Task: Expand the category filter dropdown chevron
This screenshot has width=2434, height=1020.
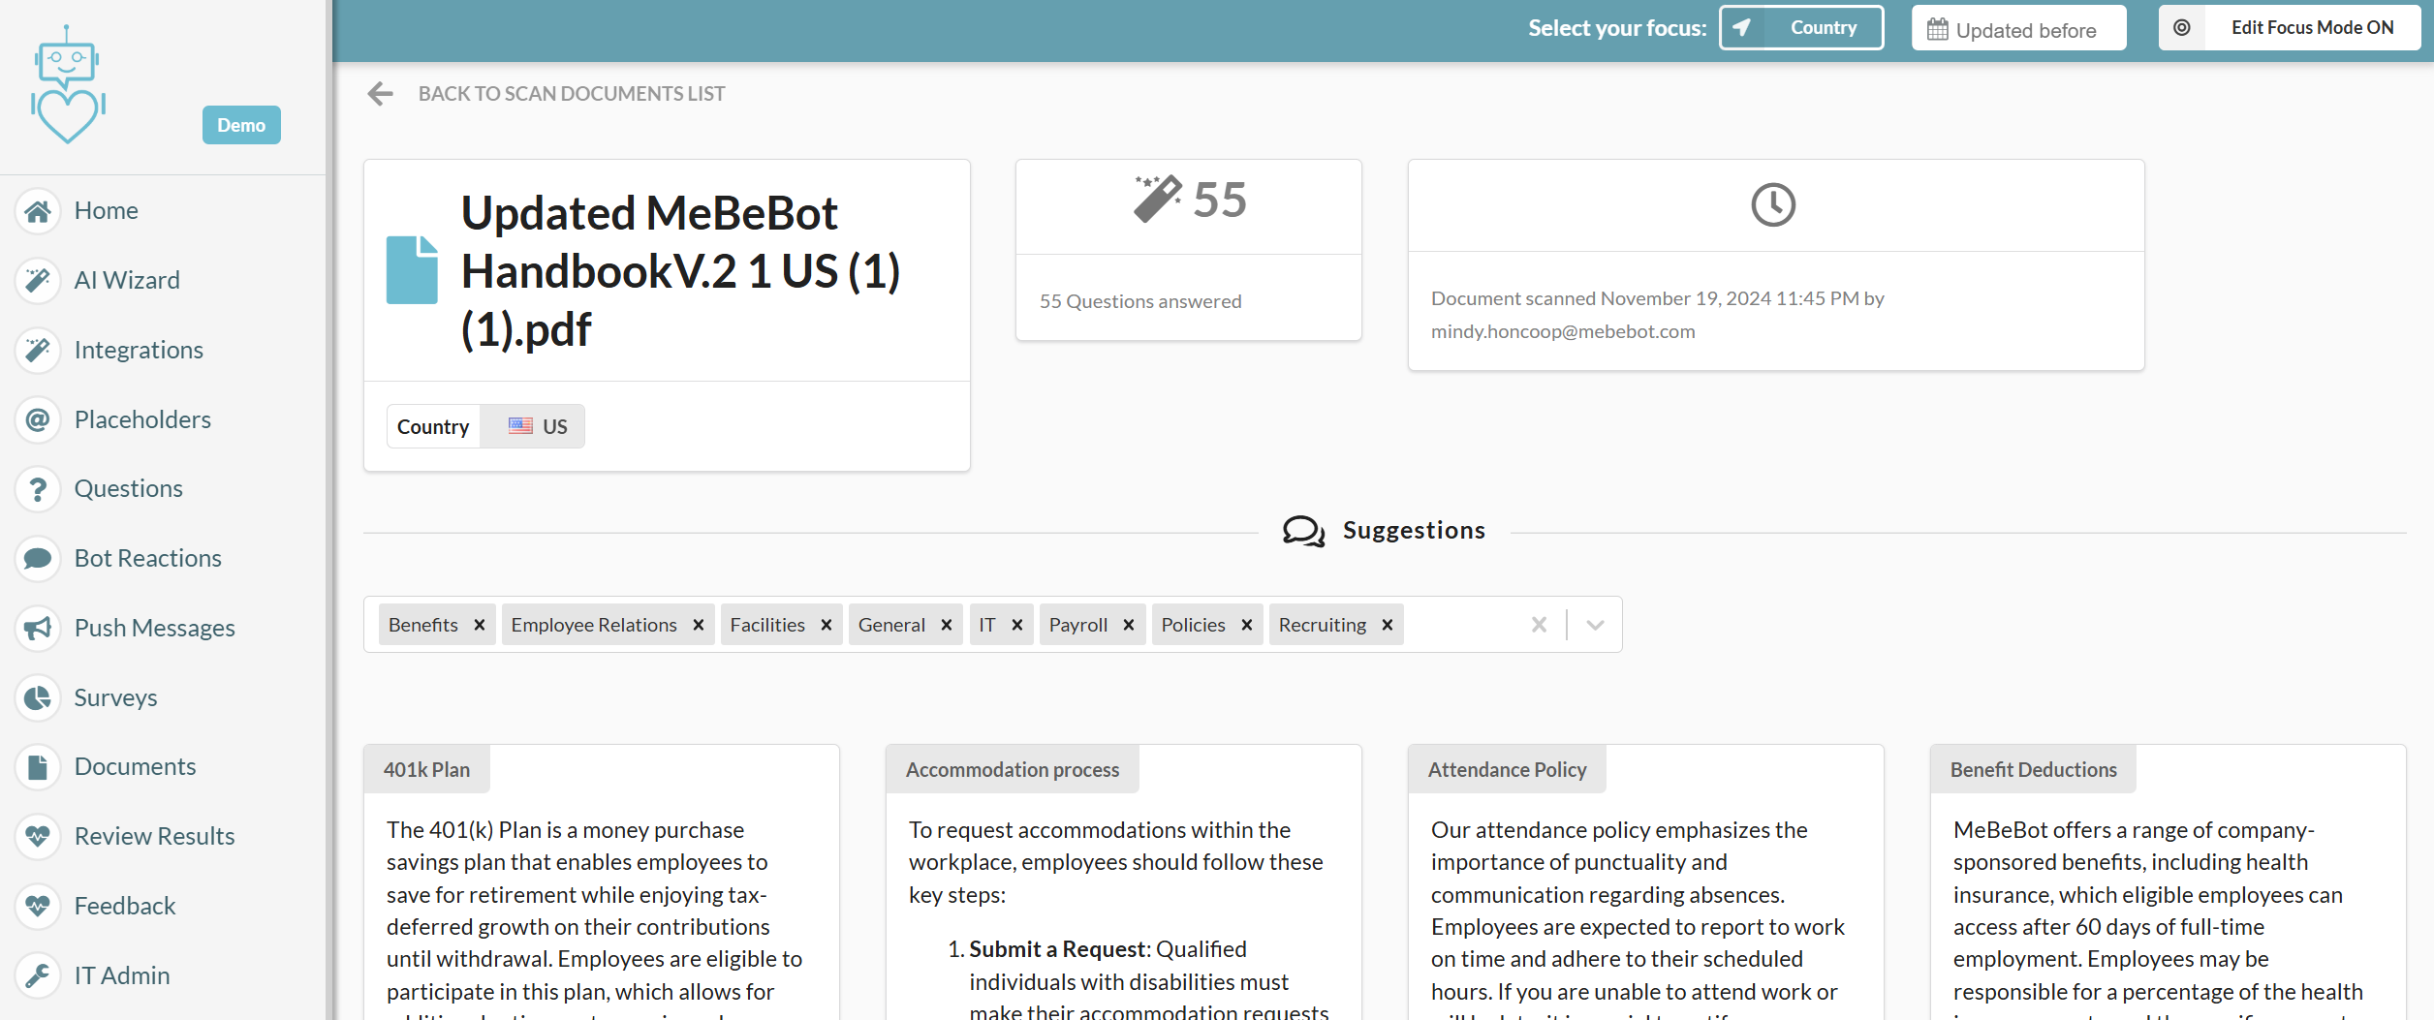Action: [1595, 625]
